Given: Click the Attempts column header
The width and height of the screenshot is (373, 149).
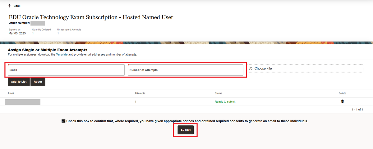Looking at the screenshot, I should click(140, 93).
